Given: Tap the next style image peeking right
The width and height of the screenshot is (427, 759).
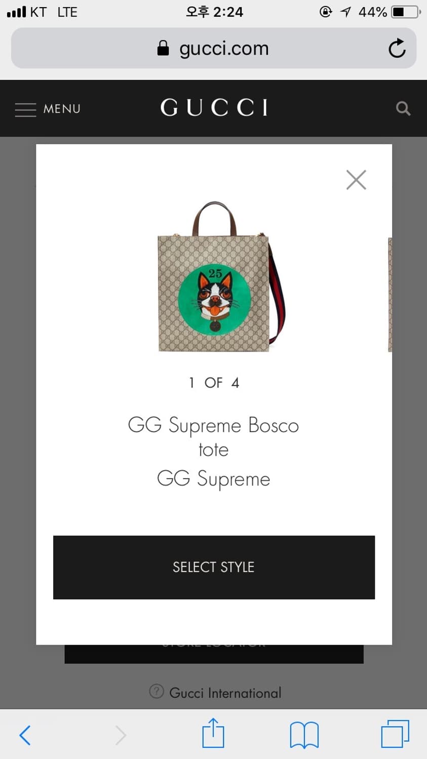Looking at the screenshot, I should pos(390,294).
